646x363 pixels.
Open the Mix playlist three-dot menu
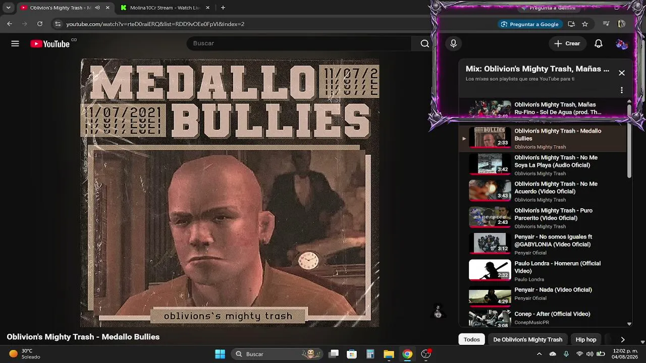(x=622, y=90)
